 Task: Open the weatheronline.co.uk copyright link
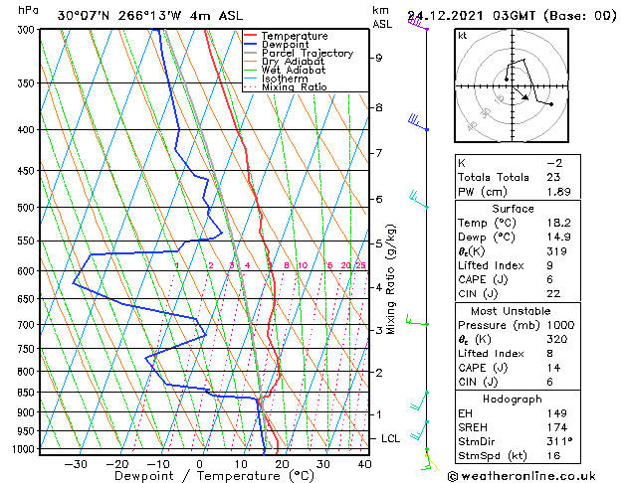(522, 476)
